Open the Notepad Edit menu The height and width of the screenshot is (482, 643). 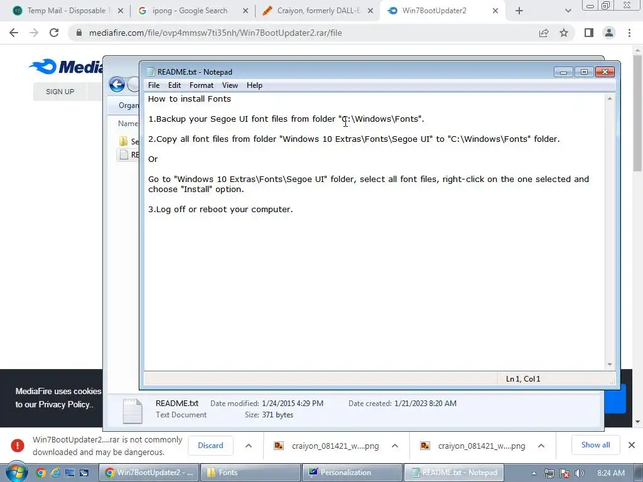point(175,85)
